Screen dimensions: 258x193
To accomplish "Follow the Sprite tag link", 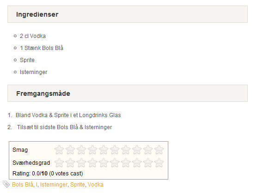I will 78,185.
